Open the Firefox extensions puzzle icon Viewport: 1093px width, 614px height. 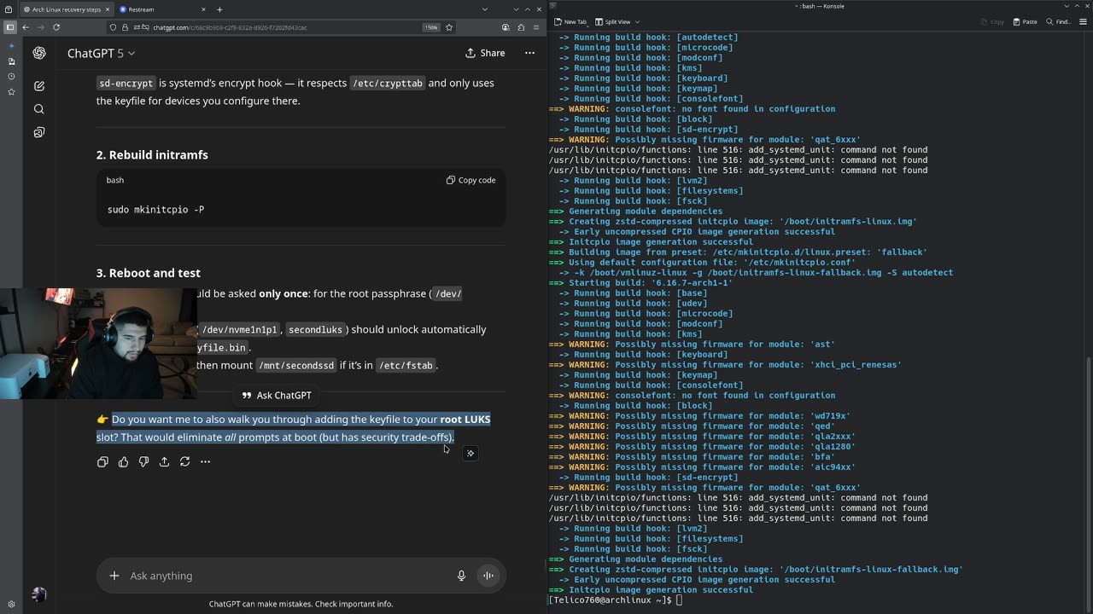pyautogui.click(x=521, y=27)
